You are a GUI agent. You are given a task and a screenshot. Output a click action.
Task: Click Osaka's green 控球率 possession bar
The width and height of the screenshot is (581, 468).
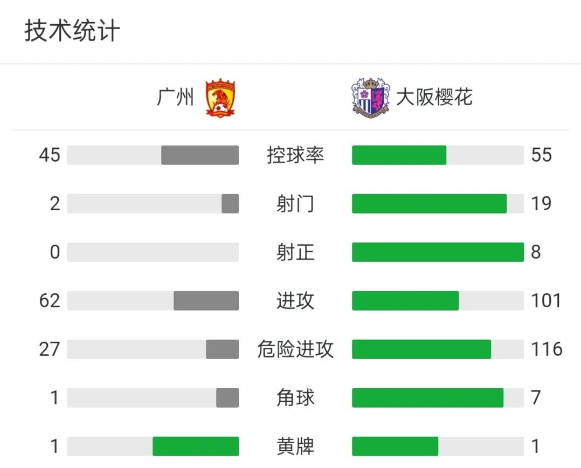pyautogui.click(x=399, y=155)
